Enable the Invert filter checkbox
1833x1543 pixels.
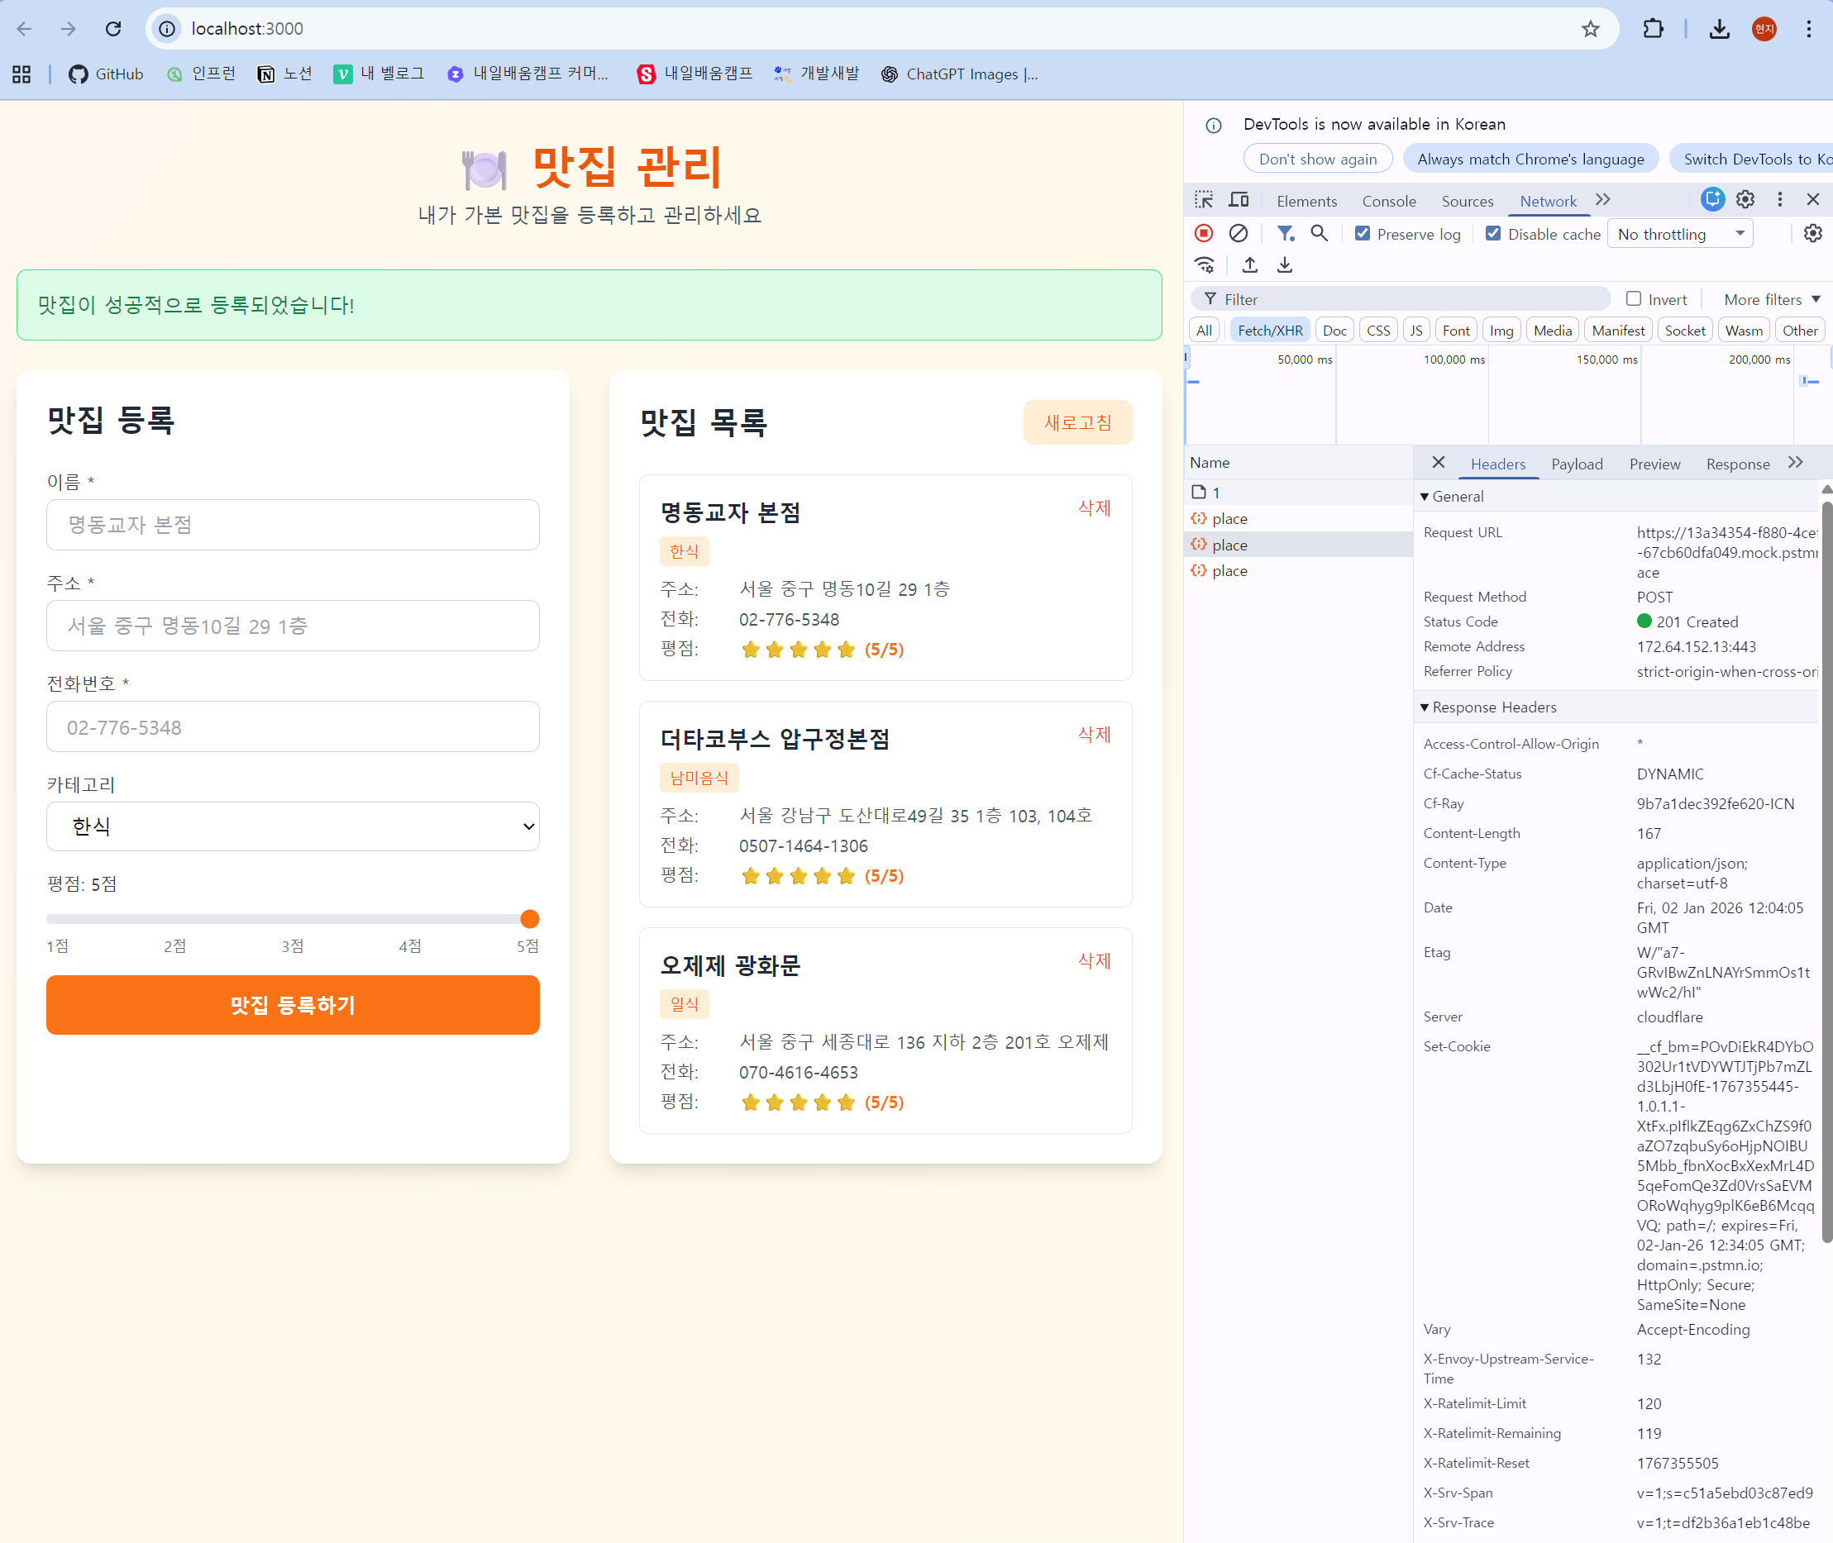(x=1633, y=299)
